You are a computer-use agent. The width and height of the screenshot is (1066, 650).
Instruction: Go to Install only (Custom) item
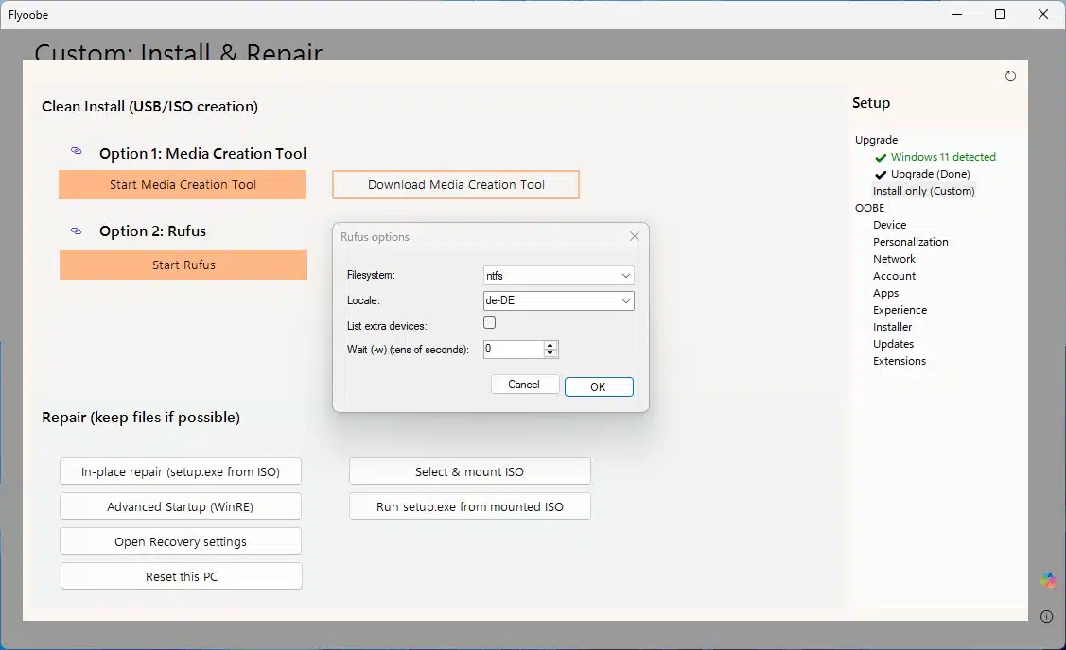coord(923,191)
